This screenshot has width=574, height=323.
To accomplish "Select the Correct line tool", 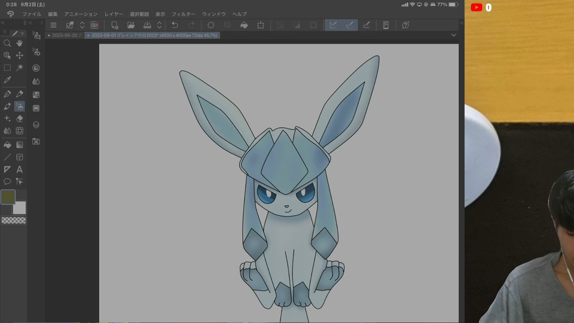I will pyautogui.click(x=19, y=182).
